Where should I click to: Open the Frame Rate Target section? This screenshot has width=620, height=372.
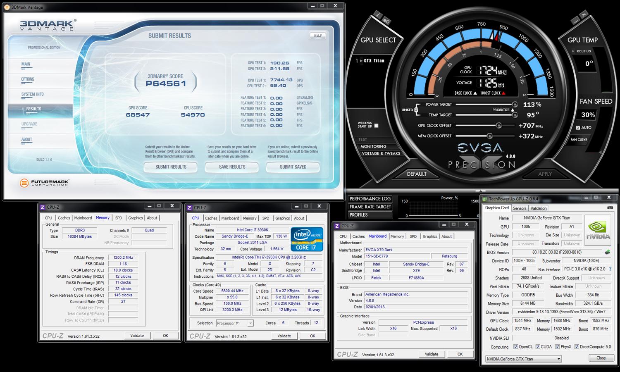pos(370,207)
